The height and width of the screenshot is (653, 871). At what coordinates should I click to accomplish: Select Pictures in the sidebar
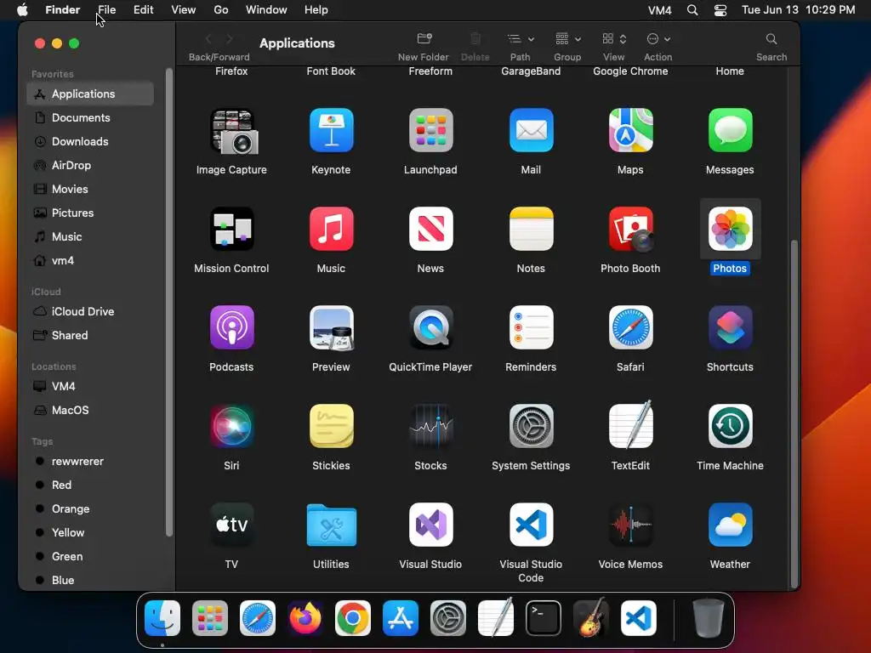click(x=90, y=213)
